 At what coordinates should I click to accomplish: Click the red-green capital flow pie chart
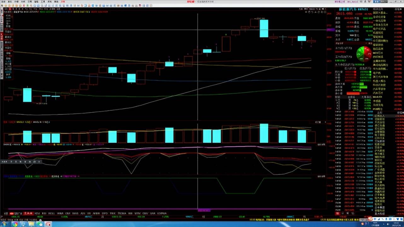coord(364,54)
